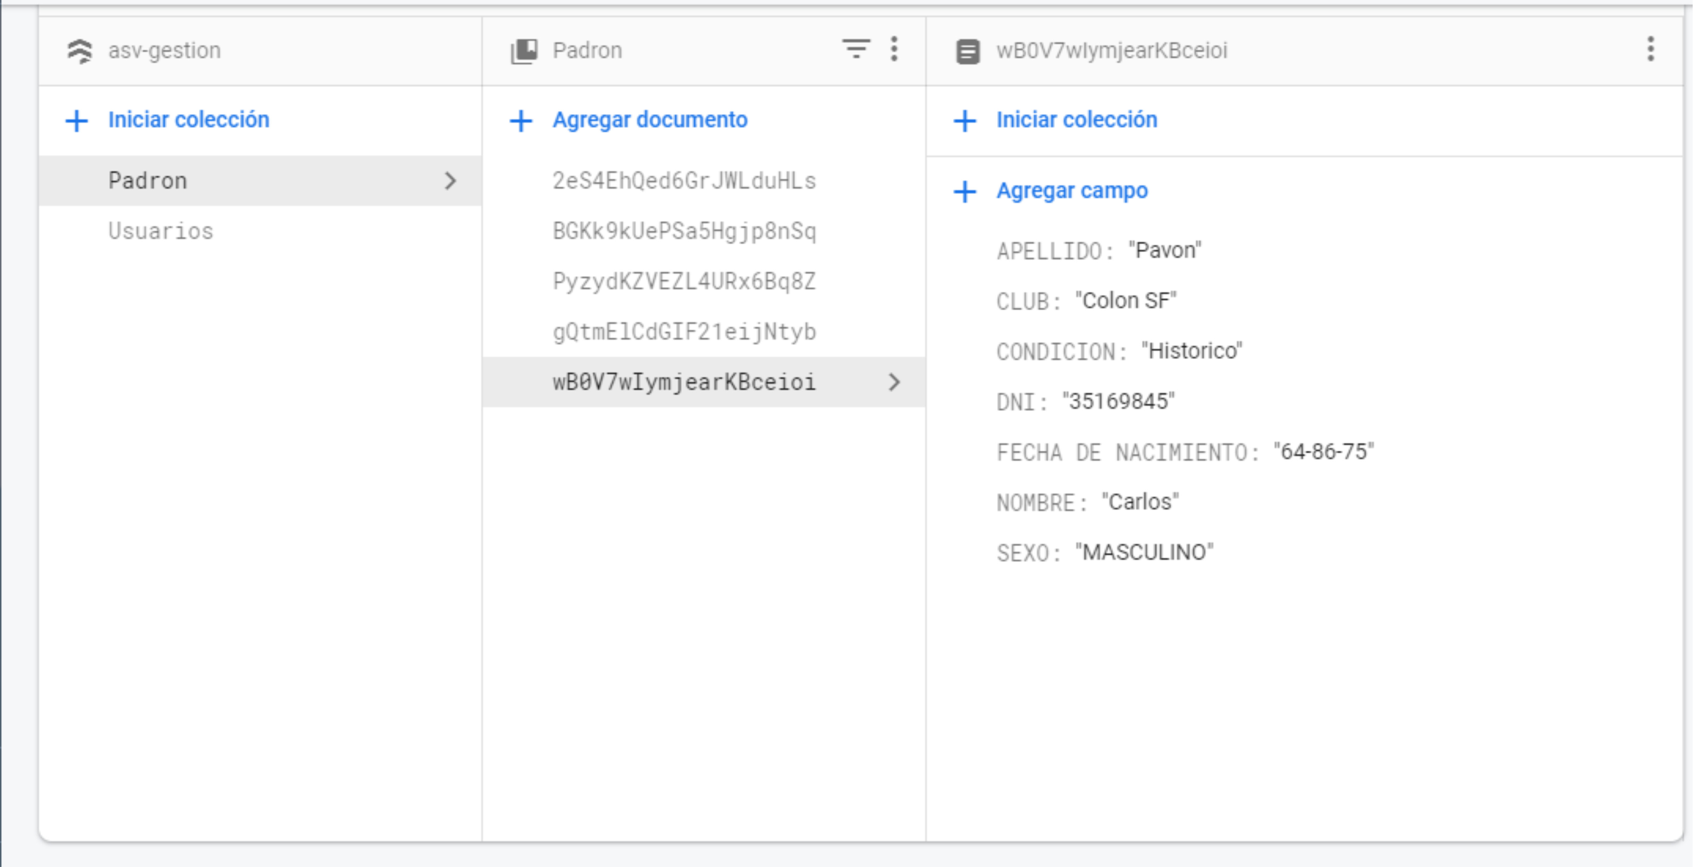Click the CLUB field value "Colon SF"
This screenshot has height=867, width=1693.
point(1125,301)
